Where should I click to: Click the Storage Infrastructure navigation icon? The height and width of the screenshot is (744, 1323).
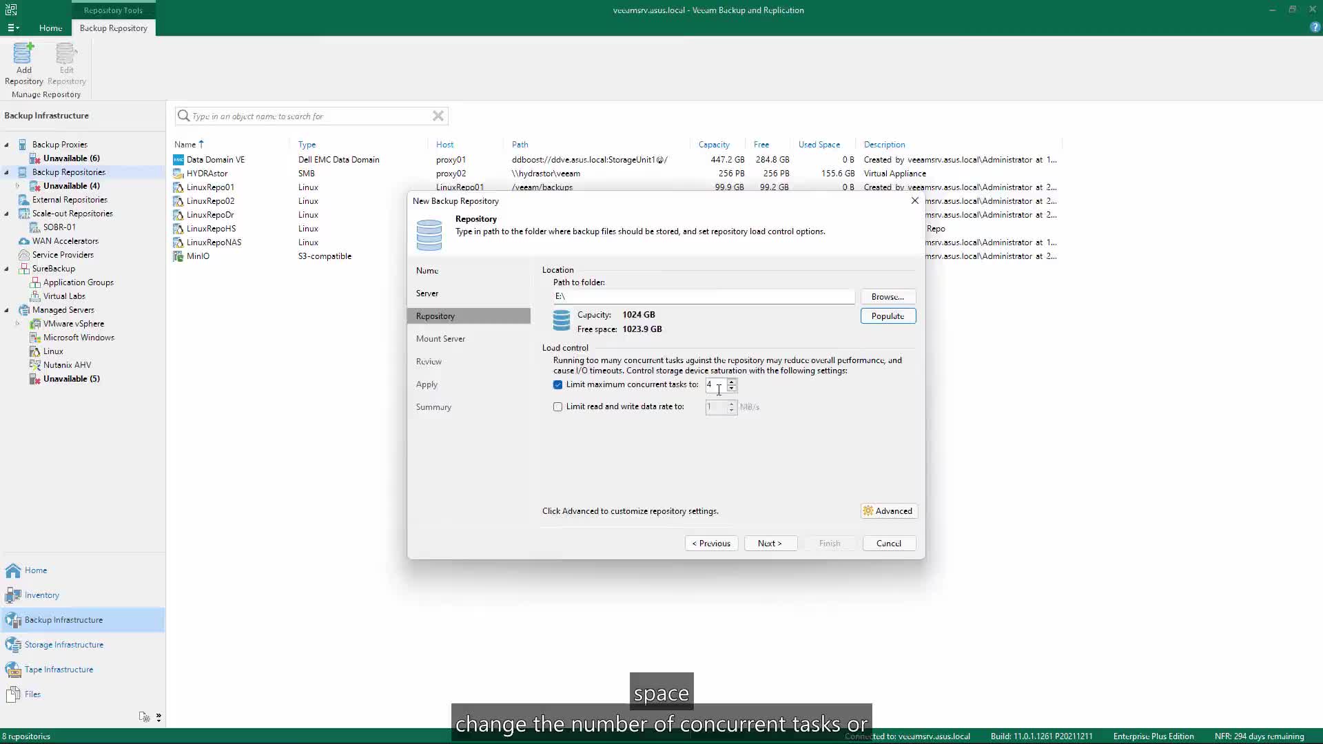(13, 645)
